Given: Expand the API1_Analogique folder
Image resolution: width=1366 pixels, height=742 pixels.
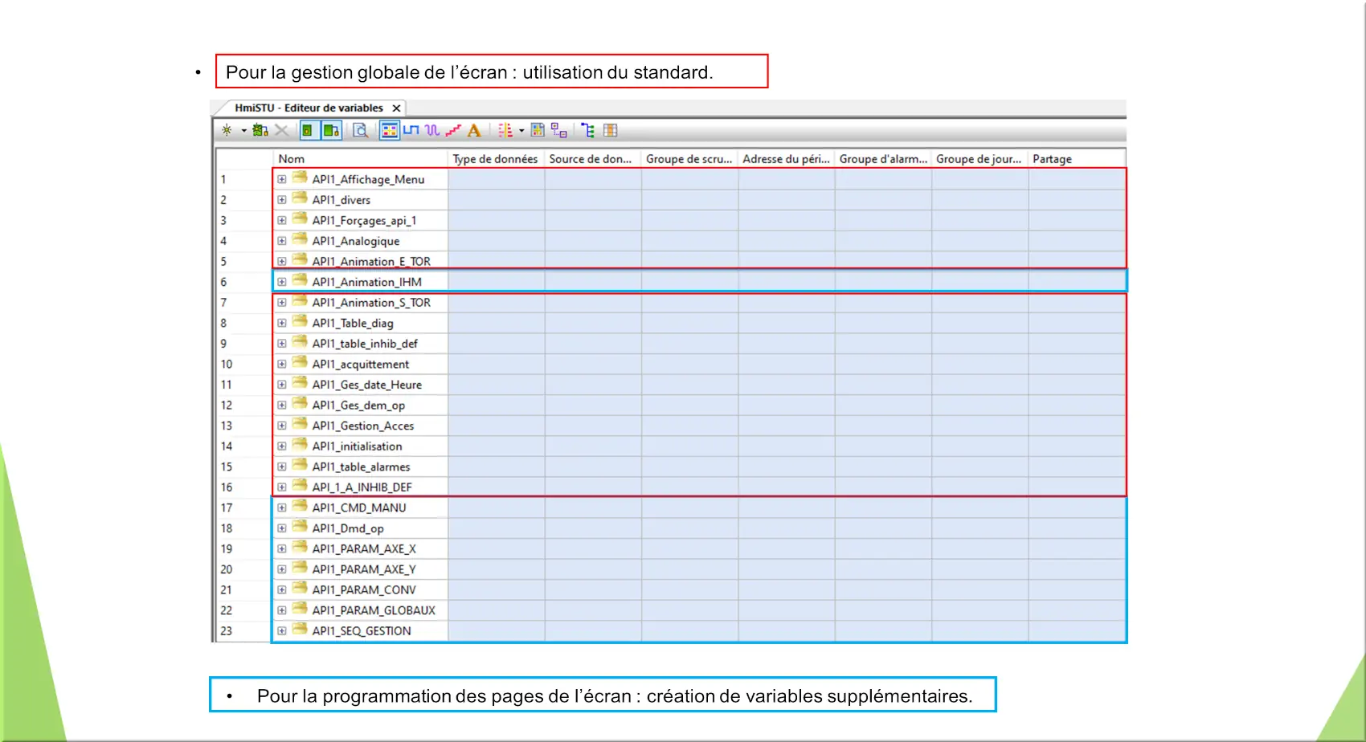Looking at the screenshot, I should point(282,241).
